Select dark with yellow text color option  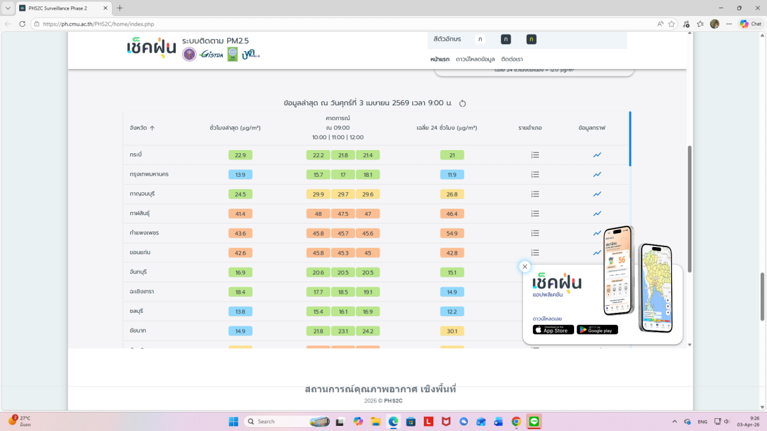tap(531, 40)
